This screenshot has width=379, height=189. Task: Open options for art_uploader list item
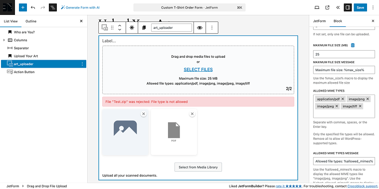pyautogui.click(x=82, y=64)
